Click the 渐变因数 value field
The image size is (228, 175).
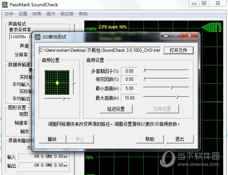[130, 79]
